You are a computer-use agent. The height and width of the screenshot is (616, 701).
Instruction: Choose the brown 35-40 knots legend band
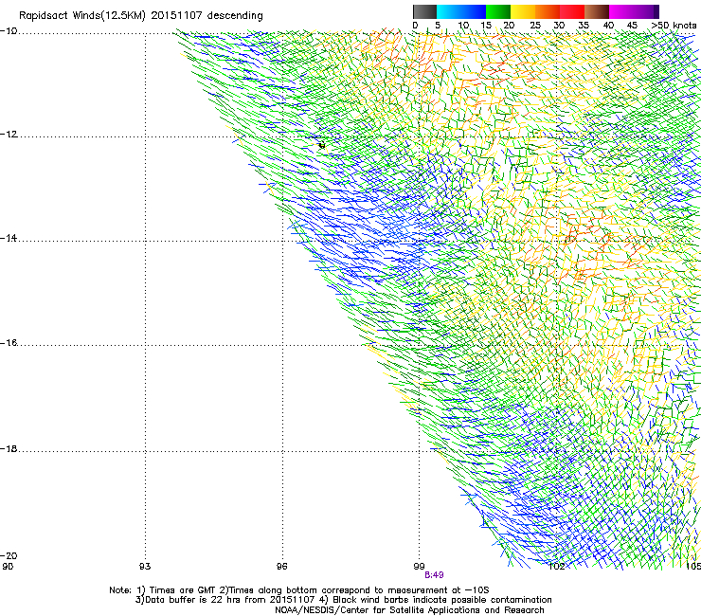pyautogui.click(x=597, y=11)
